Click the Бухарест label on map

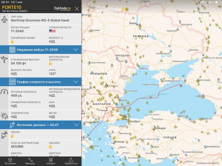(112, 86)
